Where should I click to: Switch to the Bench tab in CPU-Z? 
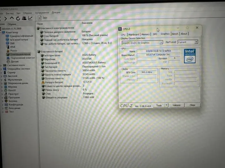click(175, 34)
